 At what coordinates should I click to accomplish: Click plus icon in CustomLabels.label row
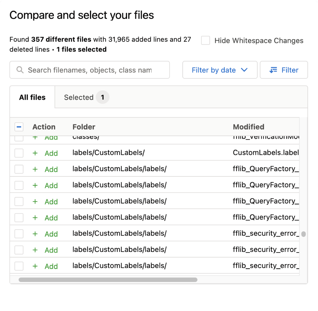[35, 153]
